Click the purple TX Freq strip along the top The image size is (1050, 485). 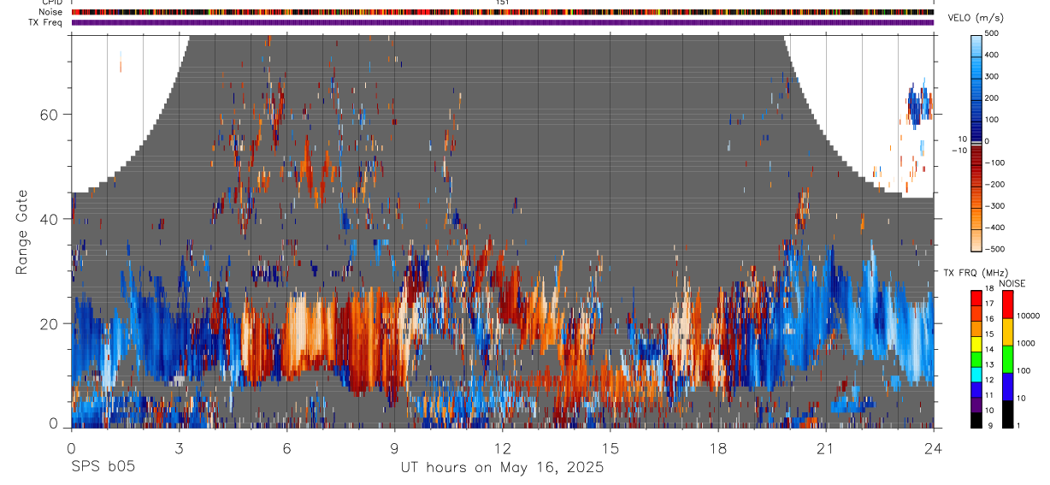(x=503, y=22)
